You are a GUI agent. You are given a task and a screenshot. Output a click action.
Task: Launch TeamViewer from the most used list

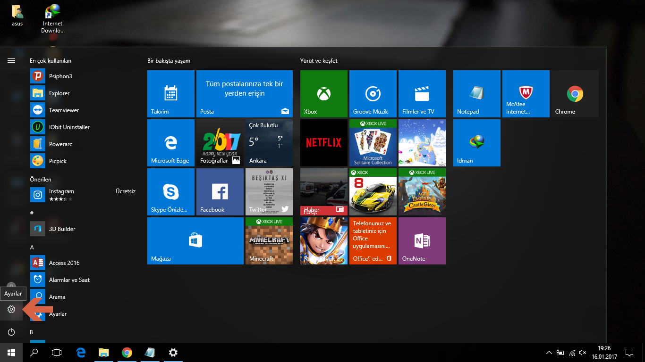coord(62,110)
